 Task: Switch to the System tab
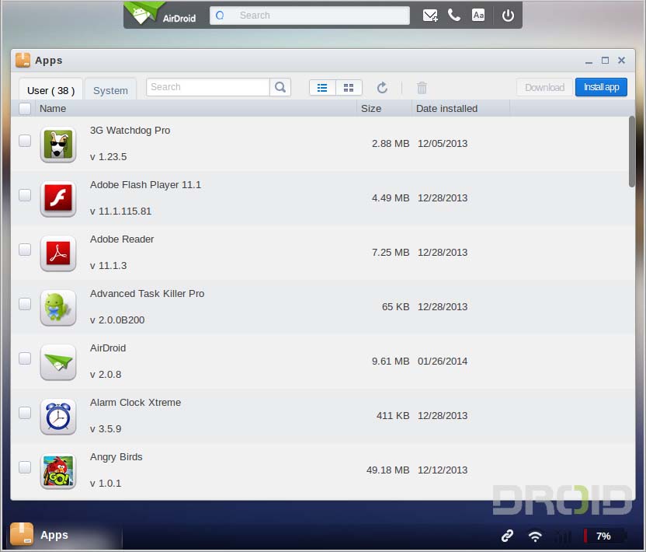coord(110,90)
